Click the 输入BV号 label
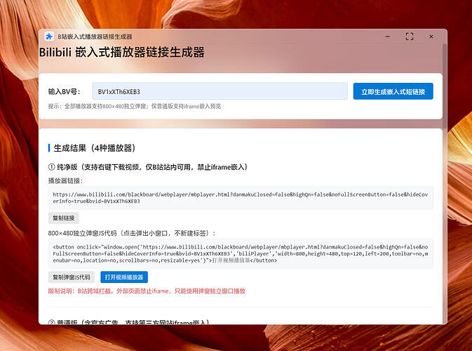This screenshot has height=351, width=472. (64, 91)
